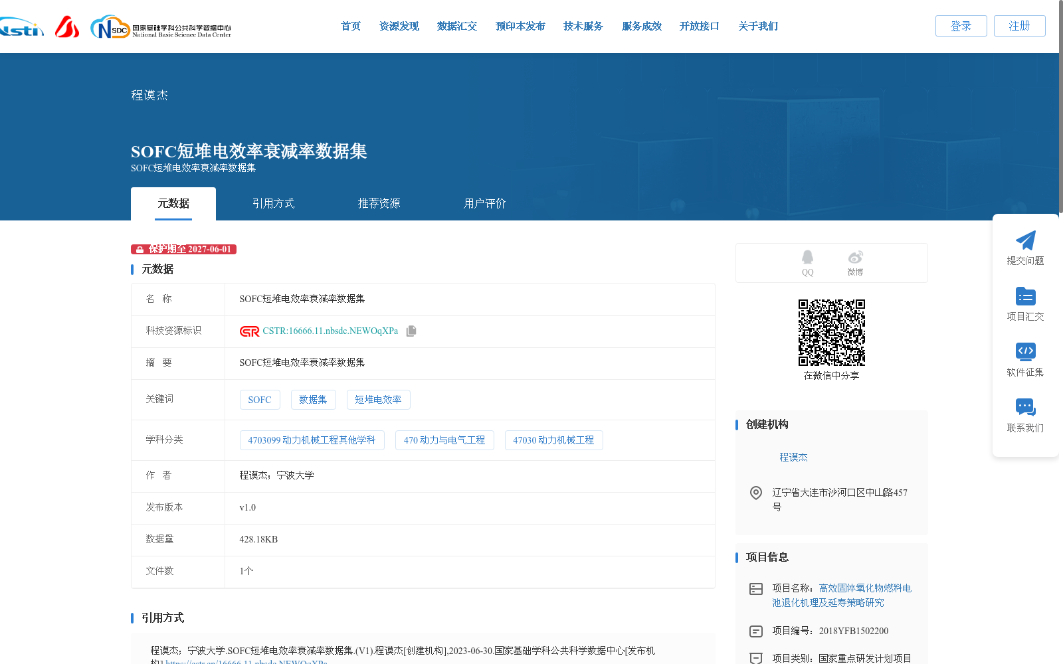Click the location pin icon by address
The image size is (1063, 664).
coord(756,493)
